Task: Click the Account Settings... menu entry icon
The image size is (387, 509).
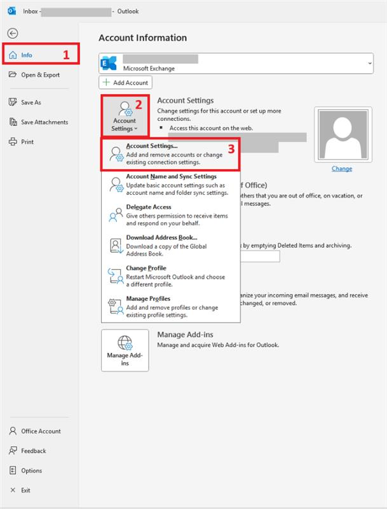Action: click(x=116, y=154)
